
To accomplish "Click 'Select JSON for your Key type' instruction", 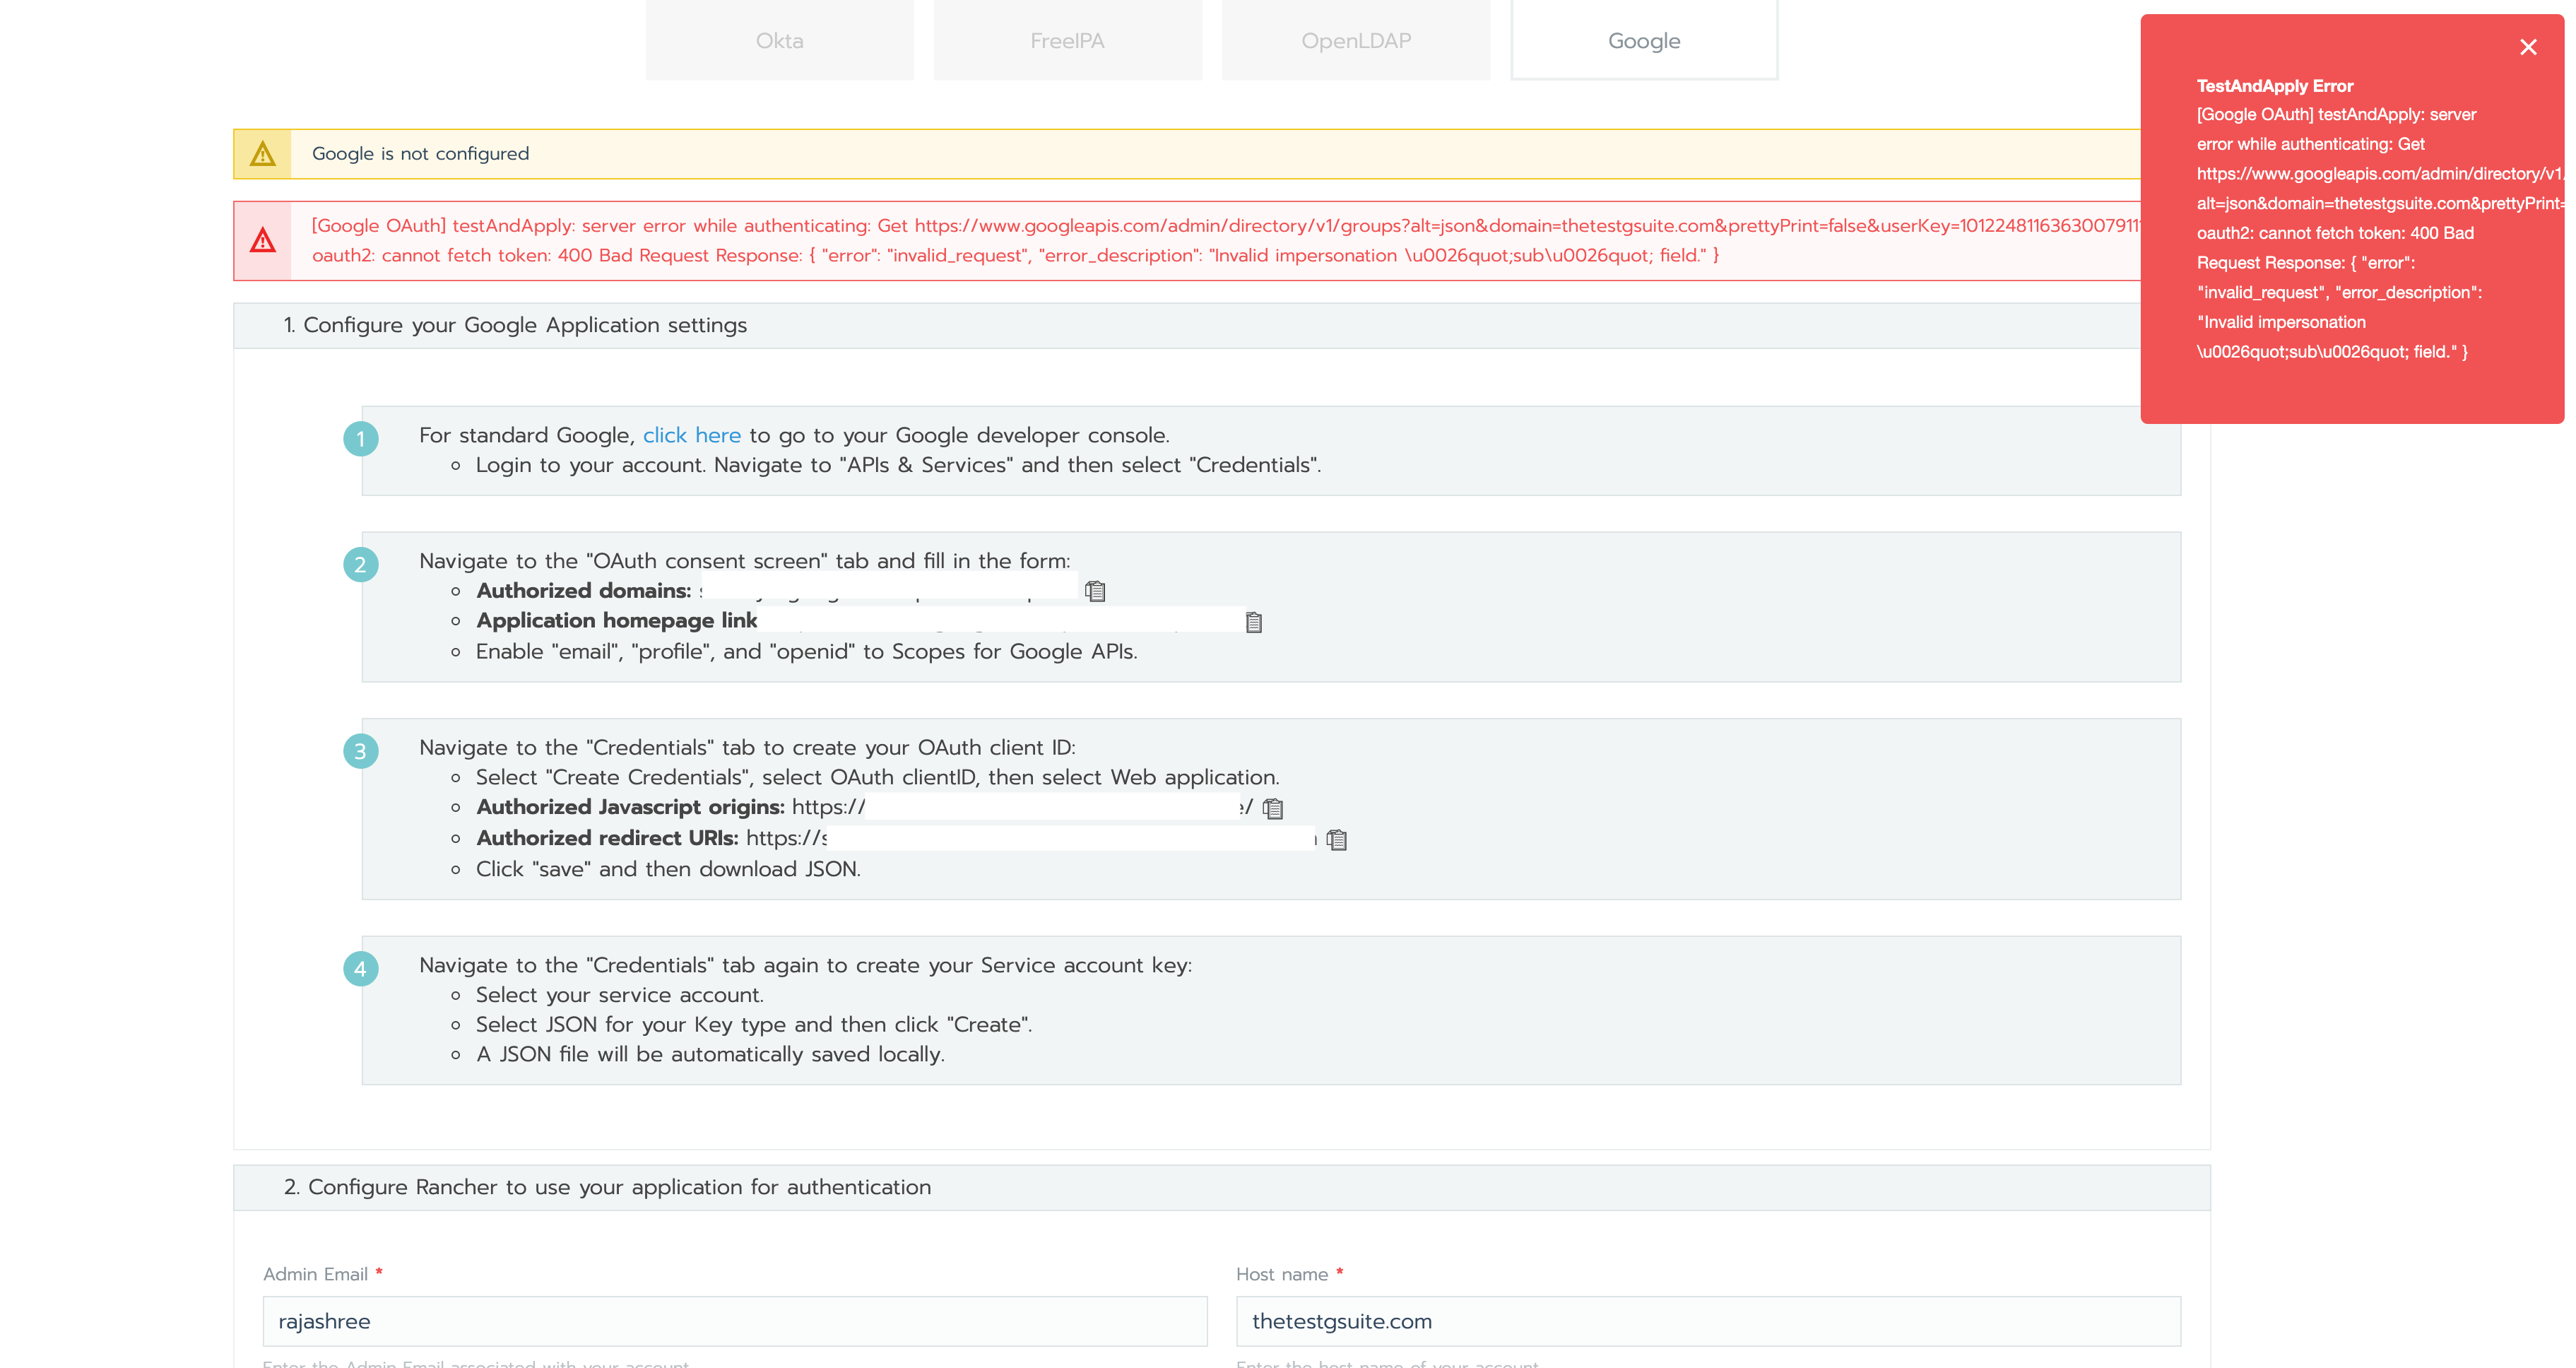I will (x=754, y=1025).
